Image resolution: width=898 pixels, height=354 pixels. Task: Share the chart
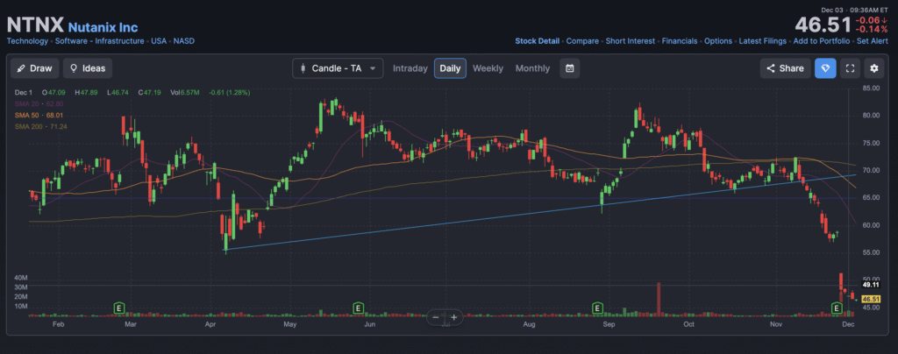coord(782,68)
